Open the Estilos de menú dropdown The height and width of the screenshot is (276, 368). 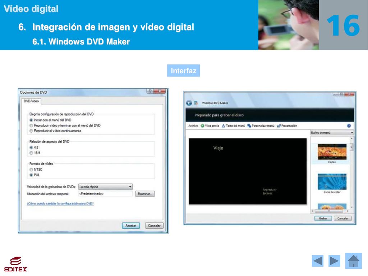pyautogui.click(x=332, y=133)
